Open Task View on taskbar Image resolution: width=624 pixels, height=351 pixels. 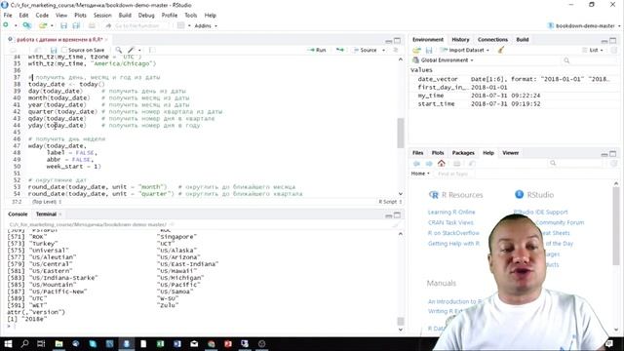coord(41,343)
